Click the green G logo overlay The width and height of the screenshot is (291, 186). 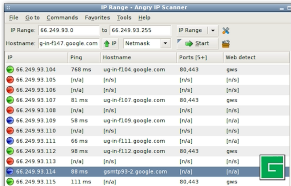tap(272, 167)
